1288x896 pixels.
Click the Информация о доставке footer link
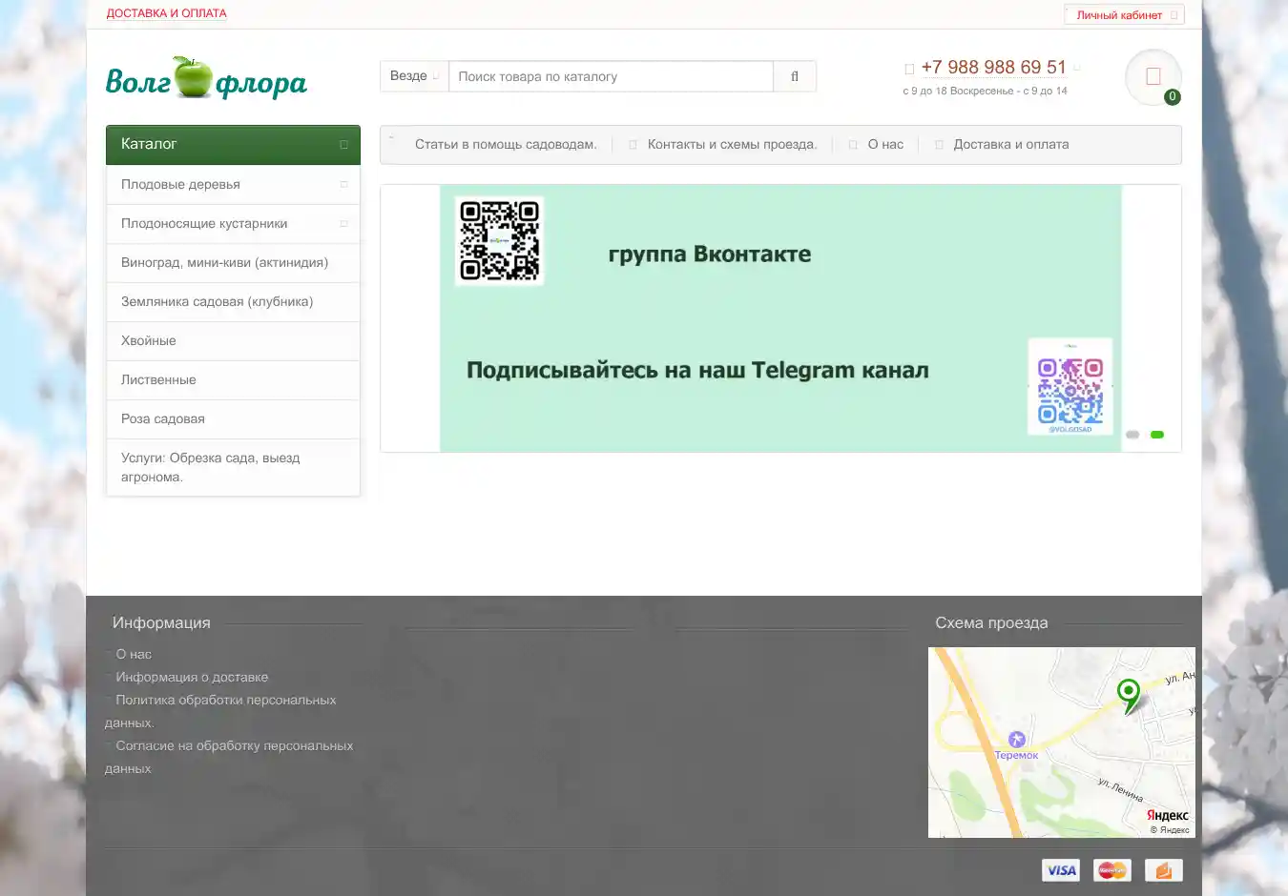tap(192, 677)
